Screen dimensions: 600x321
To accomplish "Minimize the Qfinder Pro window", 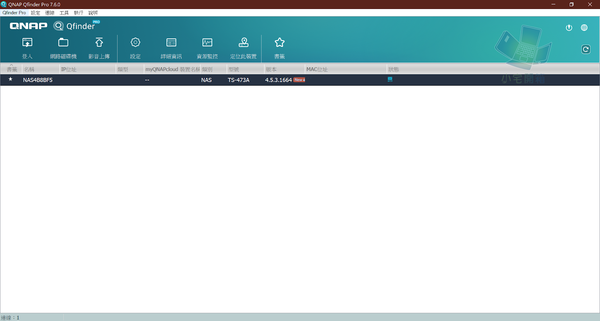I will coord(553,4).
